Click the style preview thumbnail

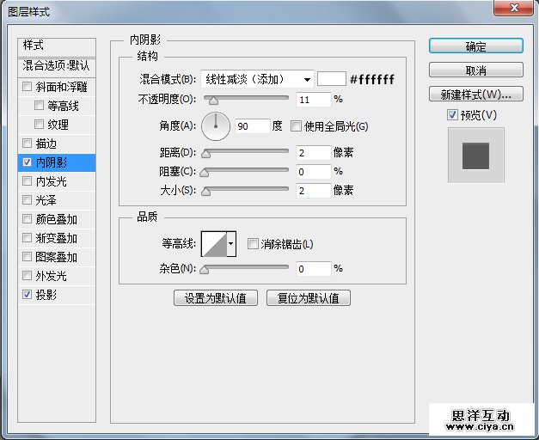[475, 156]
